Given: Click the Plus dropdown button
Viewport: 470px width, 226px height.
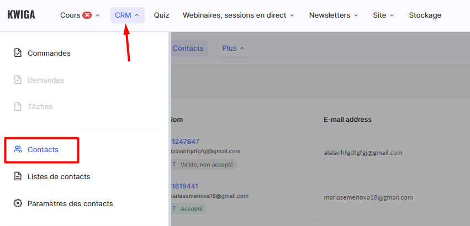Looking at the screenshot, I should pyautogui.click(x=233, y=48).
